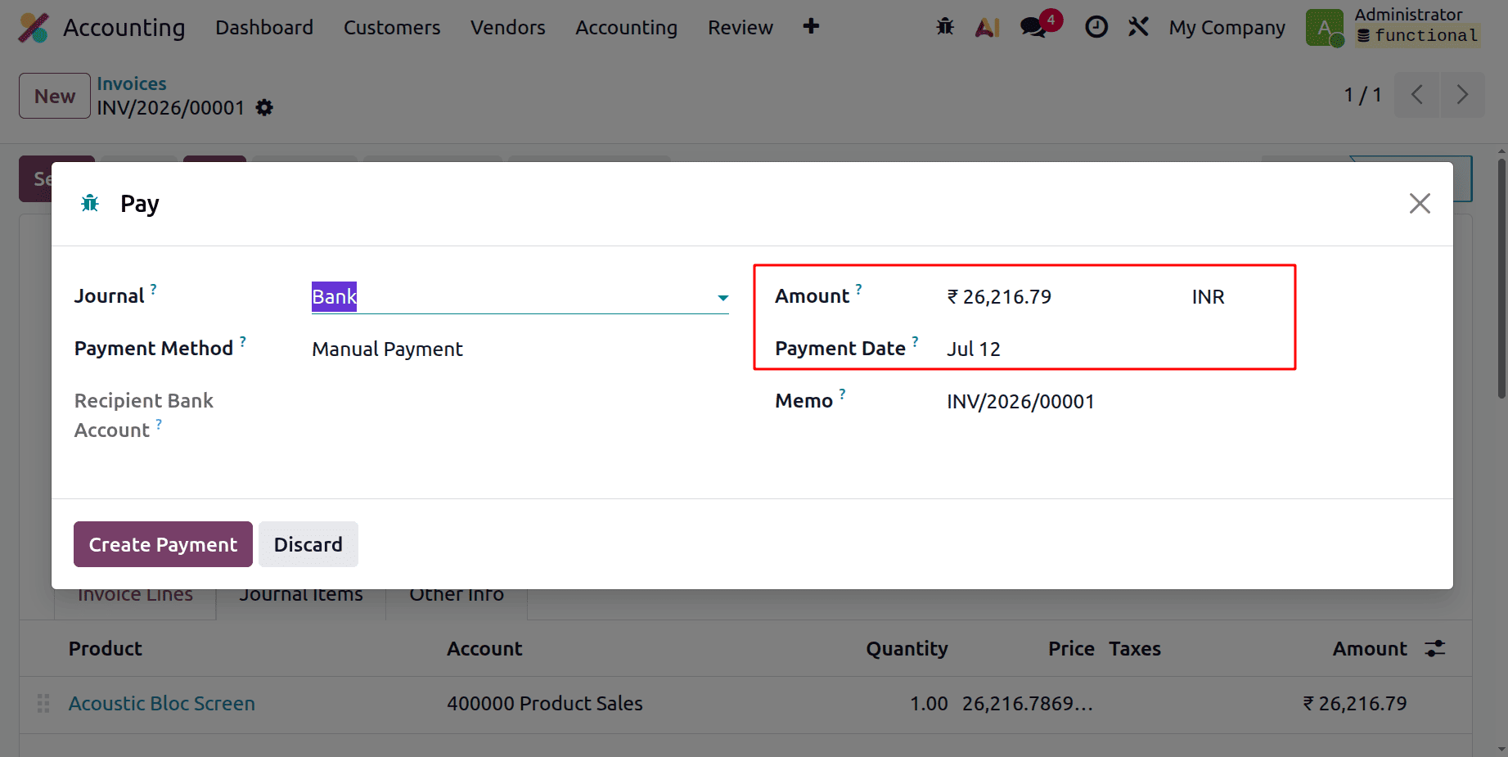1508x757 pixels.
Task: Open the AI assistant icon
Action: tap(988, 27)
